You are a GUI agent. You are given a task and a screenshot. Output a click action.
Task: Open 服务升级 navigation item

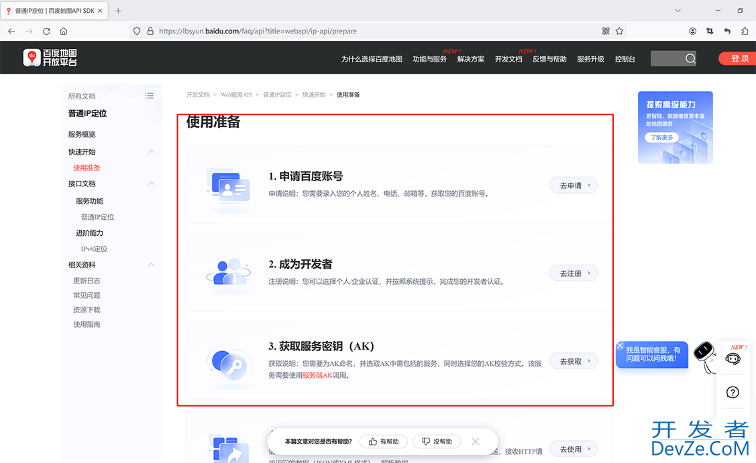point(590,59)
